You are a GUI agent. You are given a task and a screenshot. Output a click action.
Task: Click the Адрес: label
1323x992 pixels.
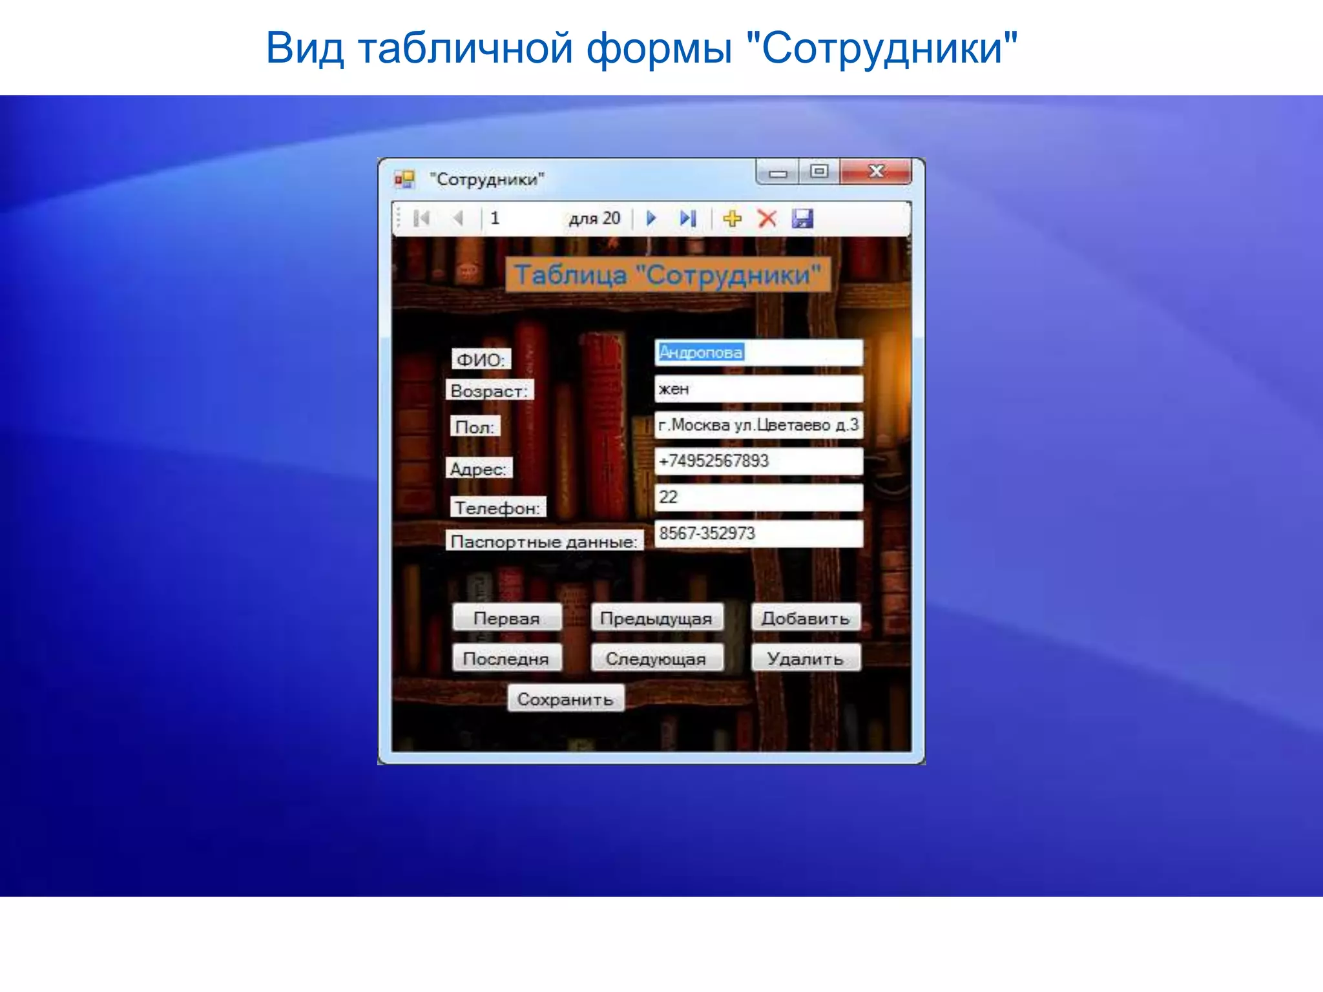479,468
